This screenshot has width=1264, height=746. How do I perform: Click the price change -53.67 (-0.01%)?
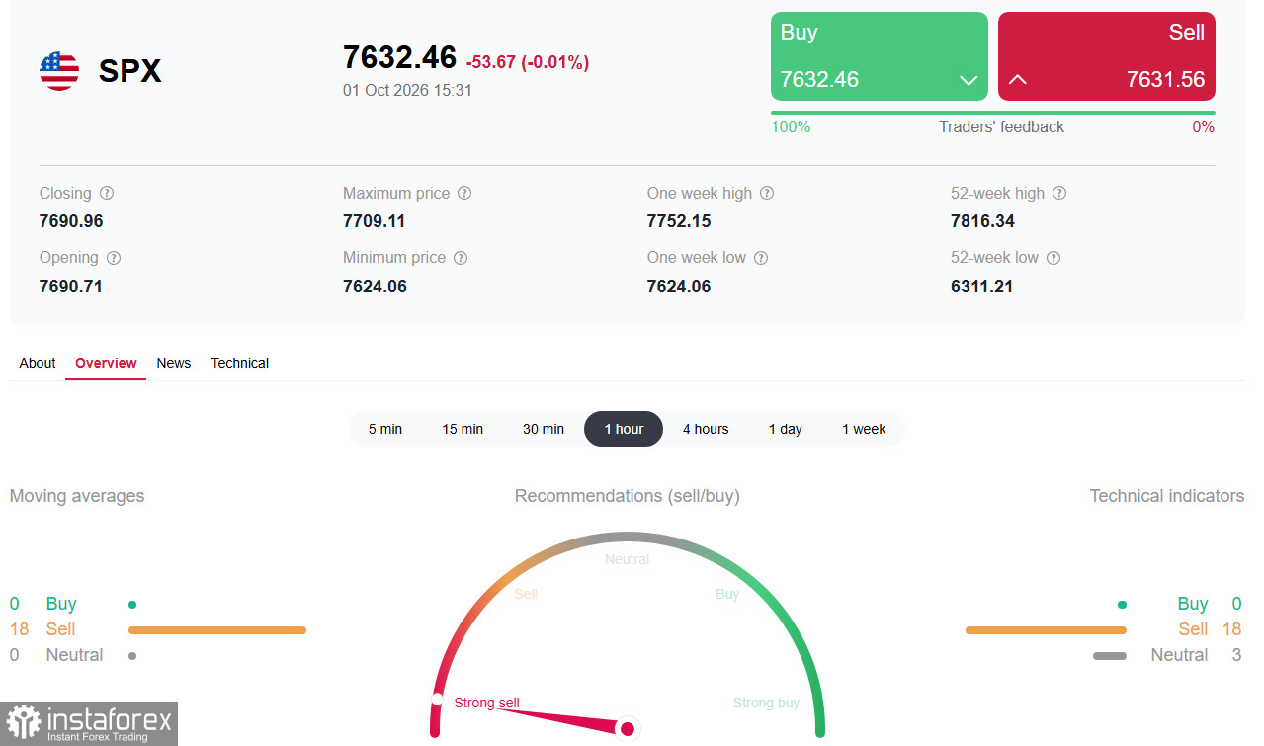click(528, 62)
